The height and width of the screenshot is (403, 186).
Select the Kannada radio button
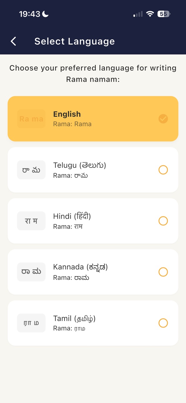point(163,272)
